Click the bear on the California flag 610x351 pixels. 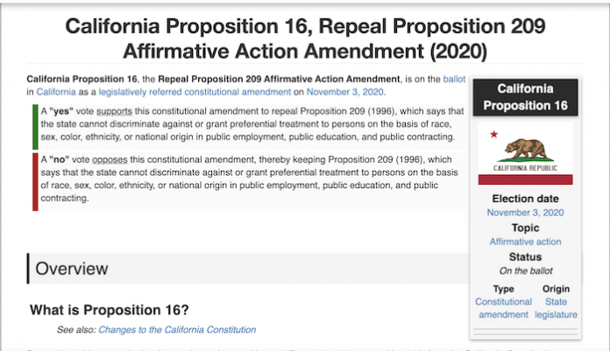pos(526,149)
